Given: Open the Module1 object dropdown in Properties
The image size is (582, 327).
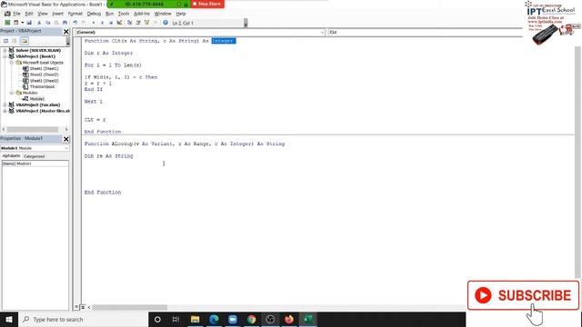Looking at the screenshot, I should click(x=66, y=148).
